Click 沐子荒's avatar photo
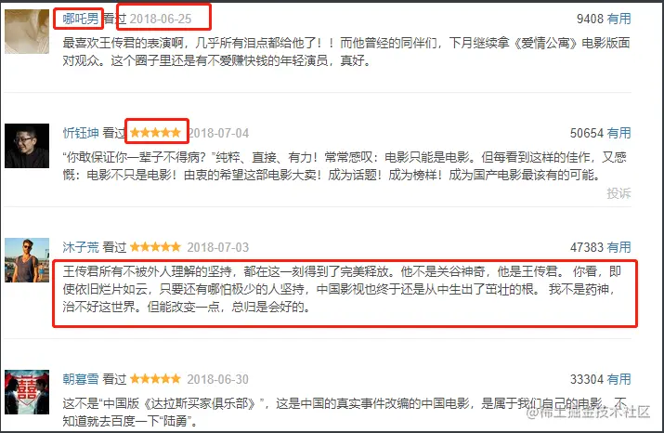The height and width of the screenshot is (433, 664). [27, 260]
